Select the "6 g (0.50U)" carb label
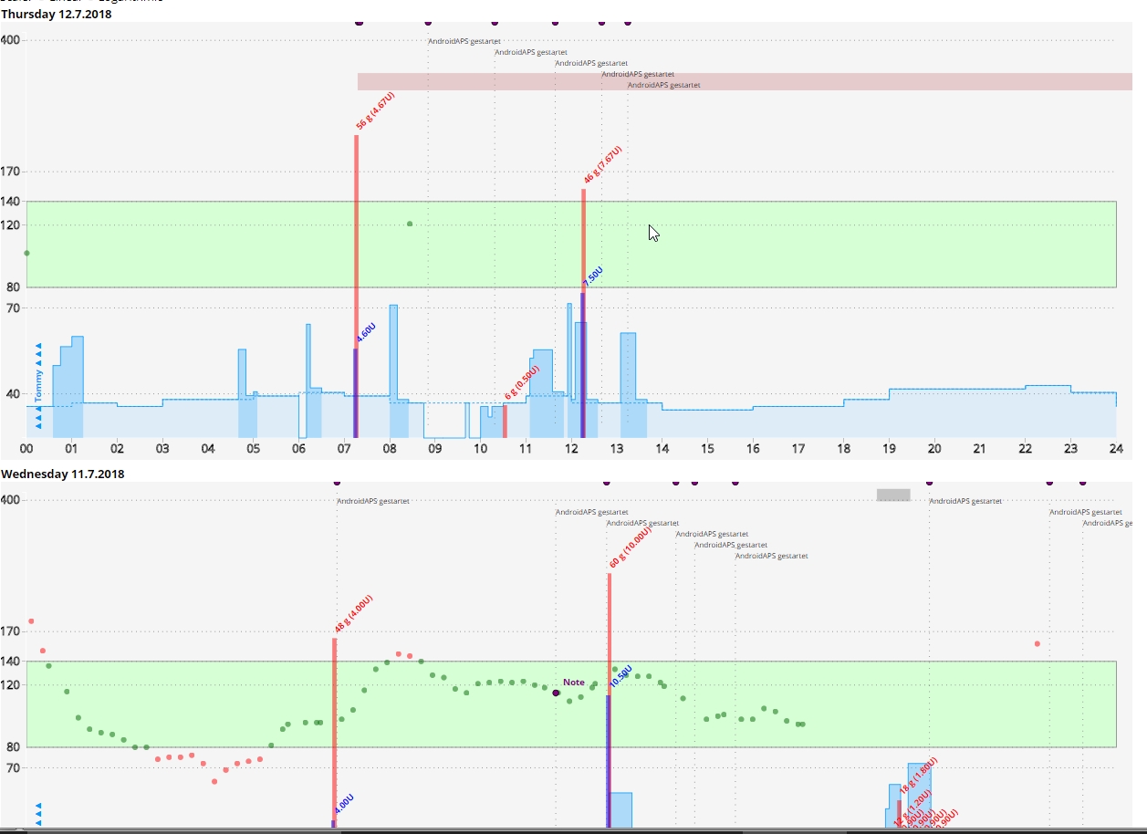This screenshot has height=834, width=1147. click(x=522, y=383)
